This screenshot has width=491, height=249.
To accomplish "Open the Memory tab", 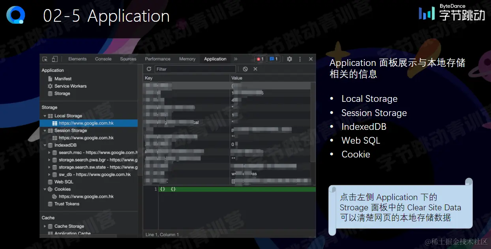I will (187, 58).
